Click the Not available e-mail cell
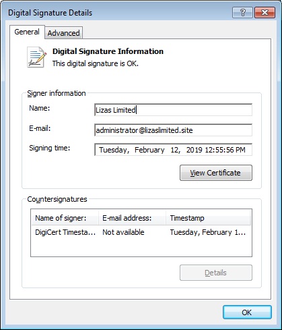Screen dimensions: 282x330 pos(123,232)
